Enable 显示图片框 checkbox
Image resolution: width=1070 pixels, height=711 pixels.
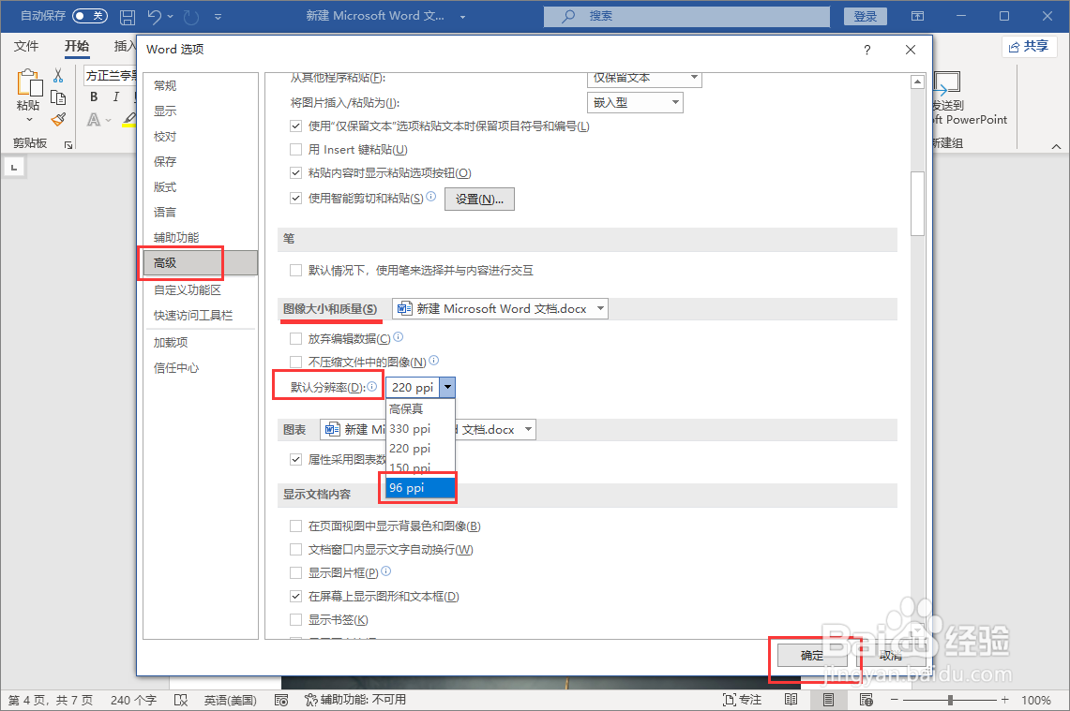point(296,572)
